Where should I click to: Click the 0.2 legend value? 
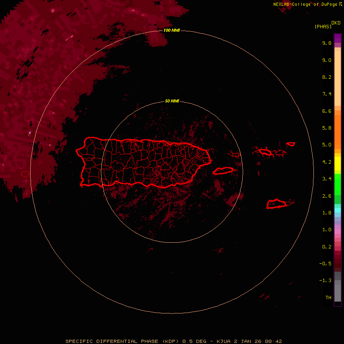click(x=327, y=247)
